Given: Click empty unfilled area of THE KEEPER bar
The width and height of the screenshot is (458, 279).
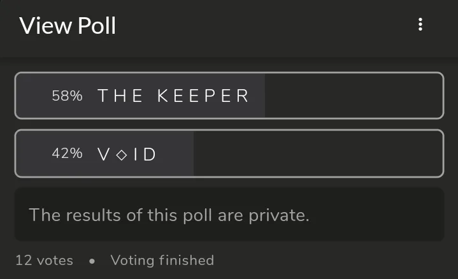Looking at the screenshot, I should pos(354,96).
